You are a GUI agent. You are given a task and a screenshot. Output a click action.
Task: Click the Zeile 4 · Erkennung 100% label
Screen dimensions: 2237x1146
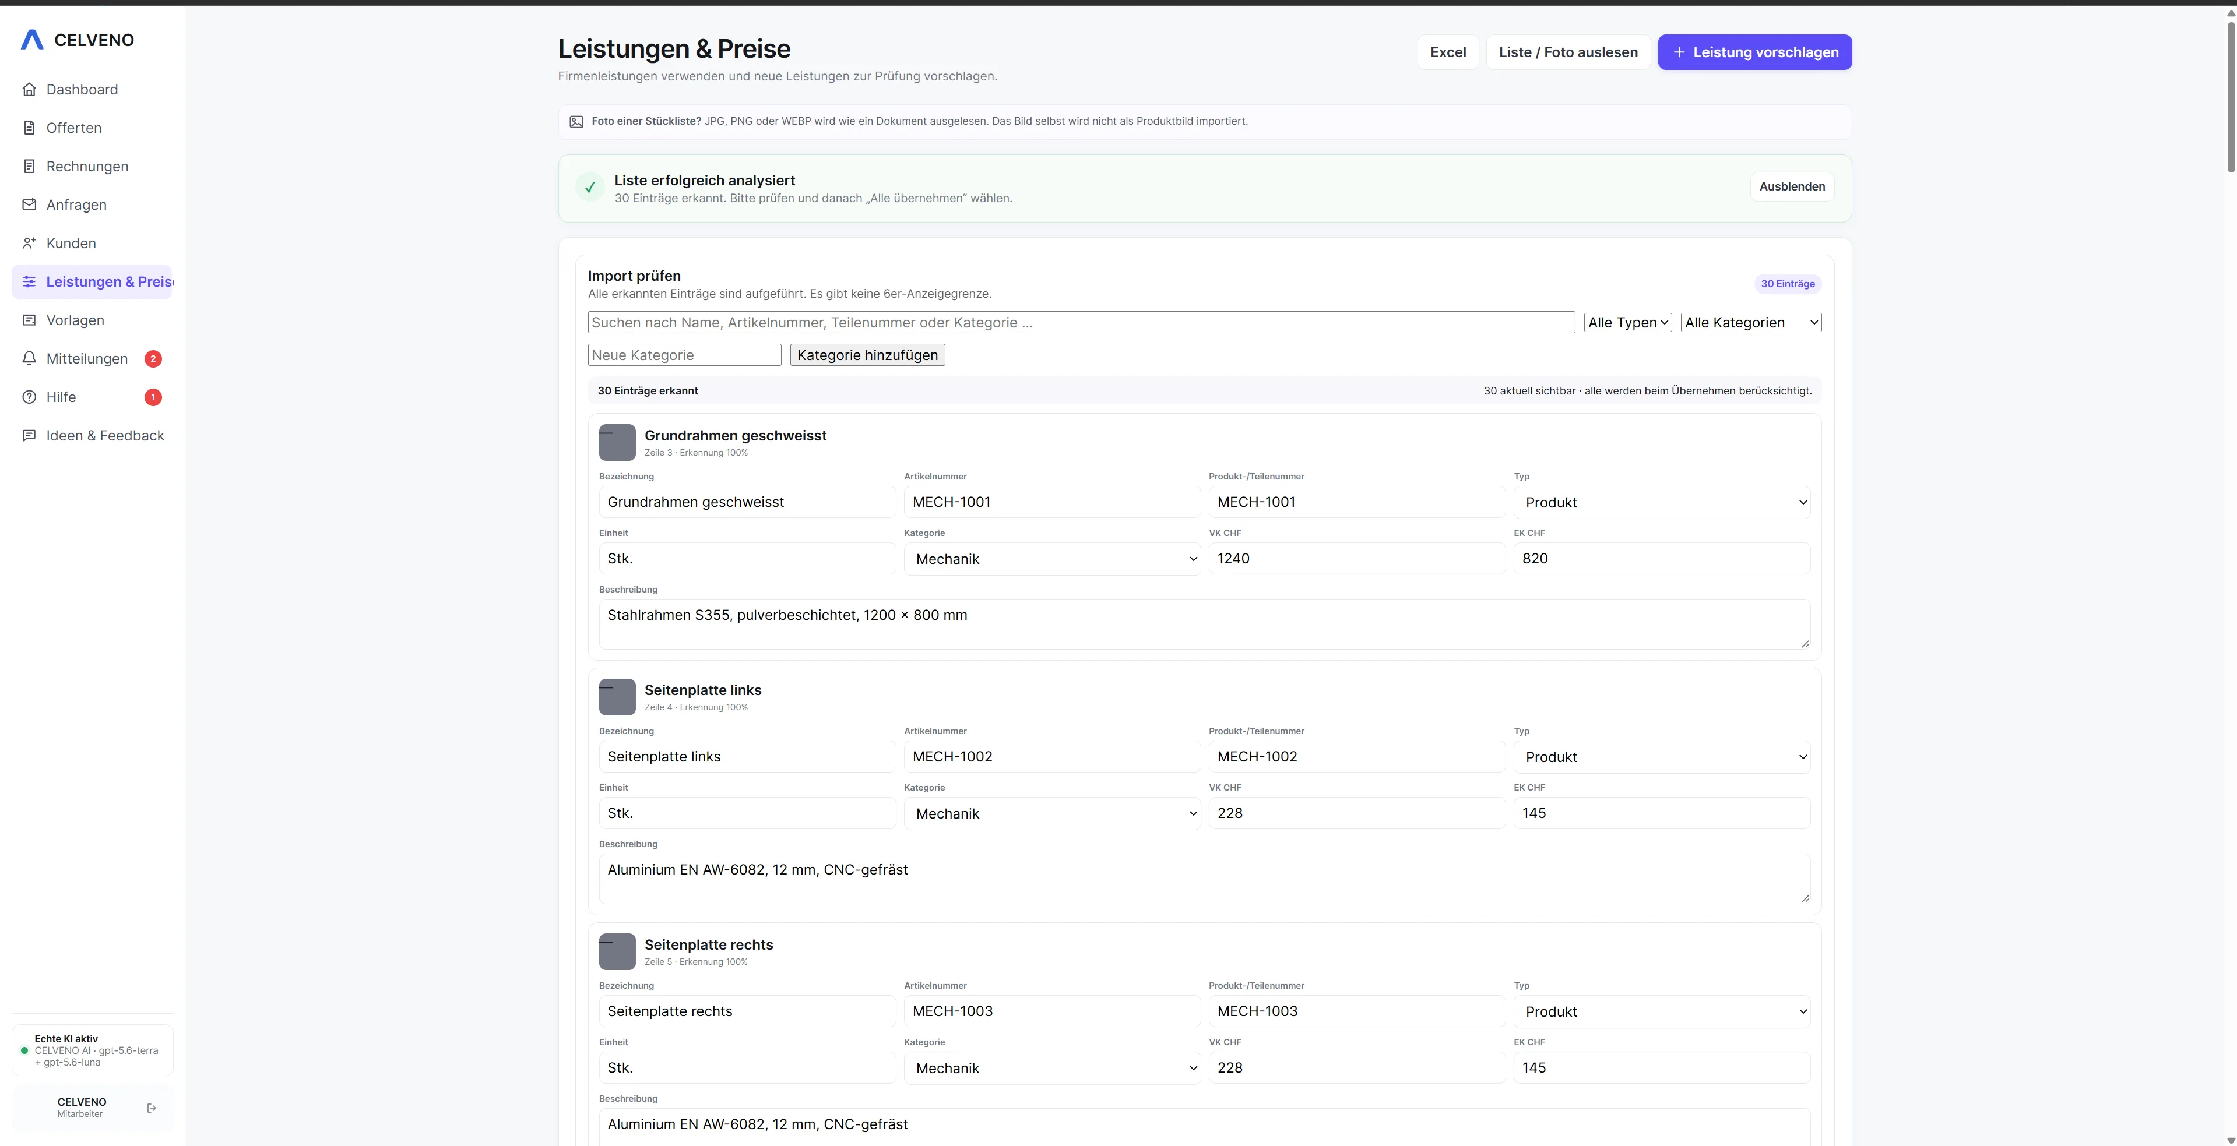point(695,707)
